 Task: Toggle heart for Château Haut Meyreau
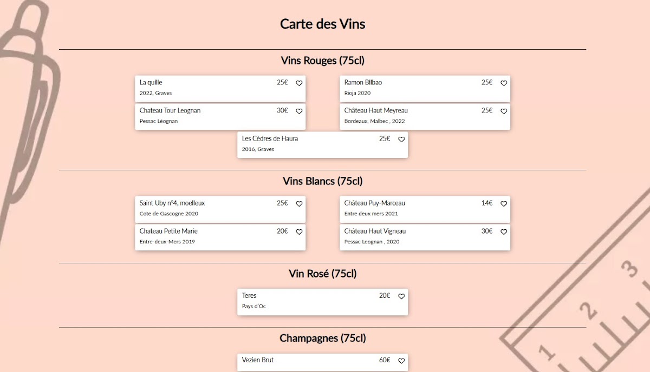(504, 111)
